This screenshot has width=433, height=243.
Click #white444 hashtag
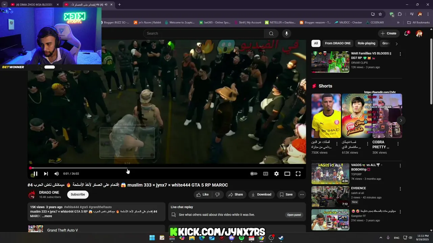pos(71,207)
